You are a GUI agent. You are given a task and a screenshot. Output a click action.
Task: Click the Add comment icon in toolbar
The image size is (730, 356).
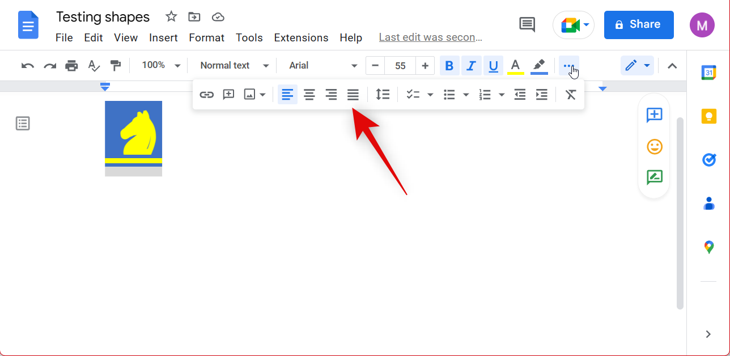(228, 95)
